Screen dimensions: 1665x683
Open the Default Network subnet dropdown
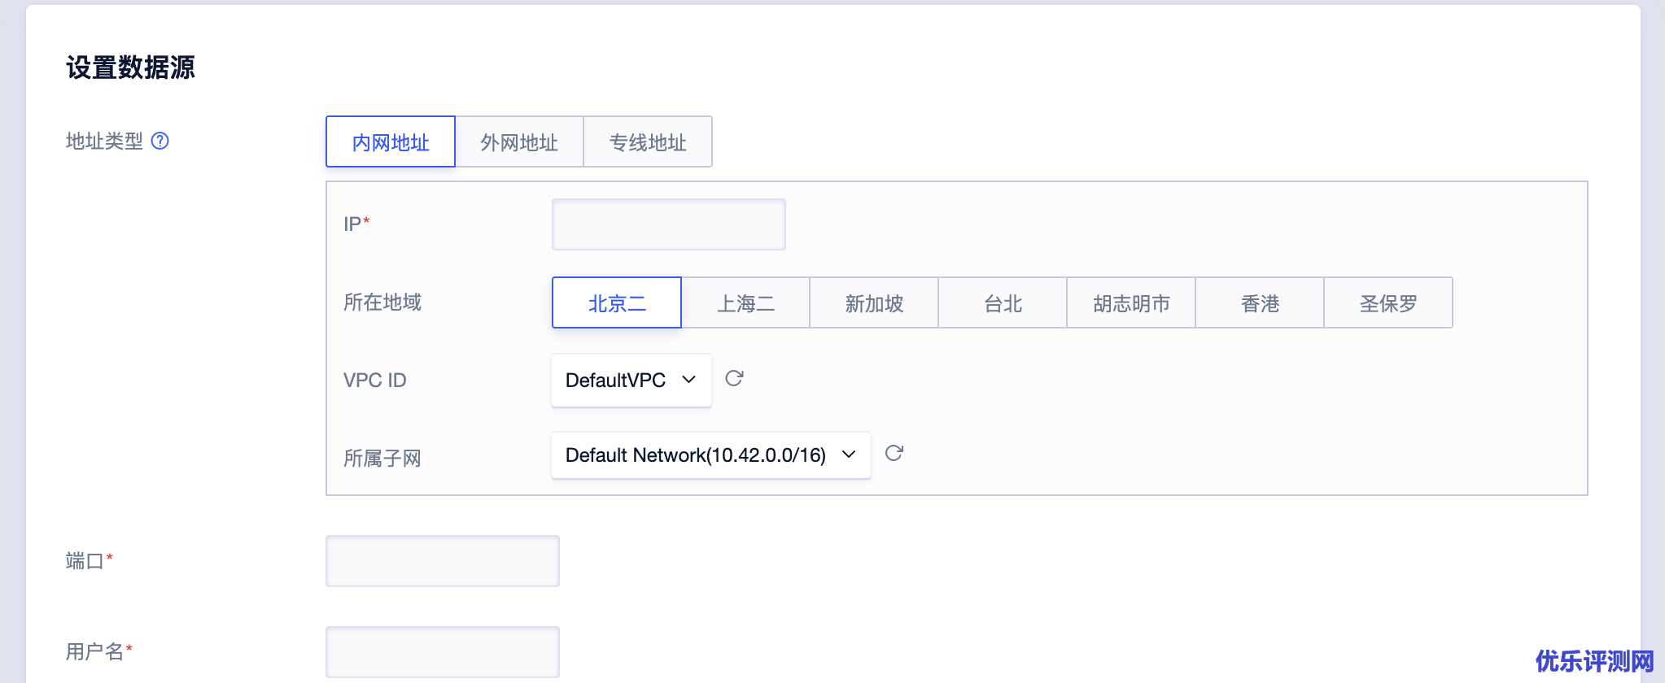click(711, 455)
